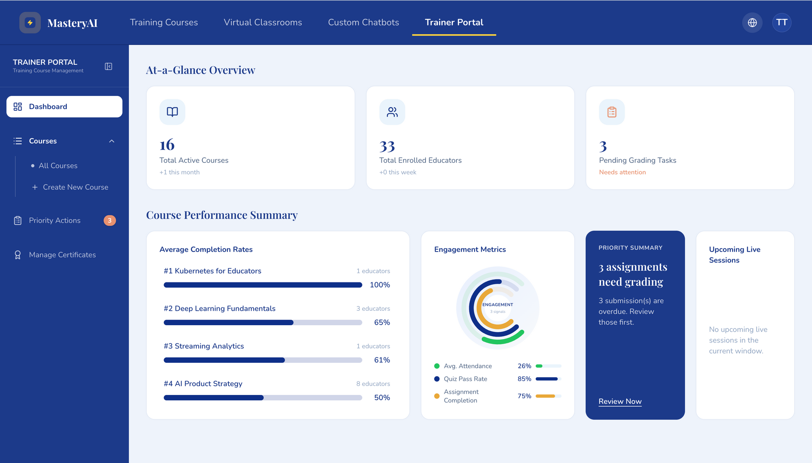The image size is (812, 463).
Task: Collapse the sidebar panel icon
Action: [x=108, y=66]
